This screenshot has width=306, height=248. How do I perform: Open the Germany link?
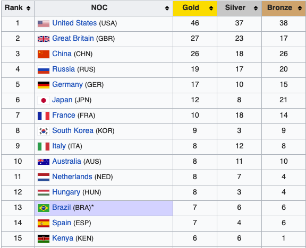(67, 84)
